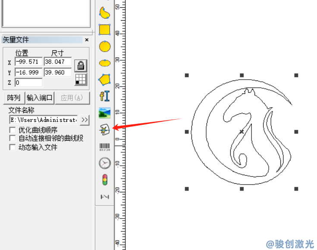Click the vector file import tool
Screen dimensions: 317x250
104,130
